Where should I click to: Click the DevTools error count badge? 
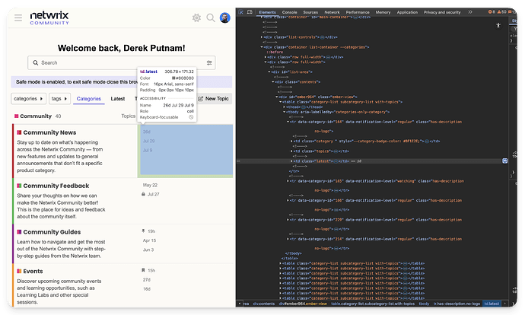tap(492, 11)
